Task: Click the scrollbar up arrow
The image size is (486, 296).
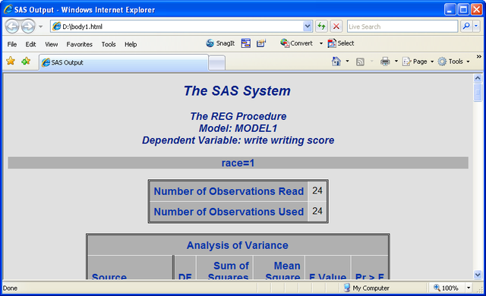Action: [x=478, y=78]
